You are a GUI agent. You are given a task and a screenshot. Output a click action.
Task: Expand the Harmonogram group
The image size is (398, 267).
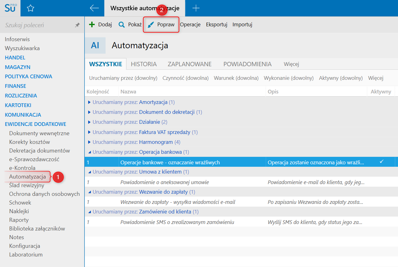pyautogui.click(x=89, y=142)
